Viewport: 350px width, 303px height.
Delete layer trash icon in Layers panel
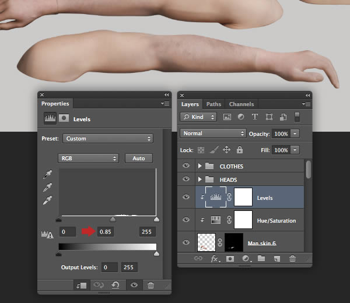292,258
